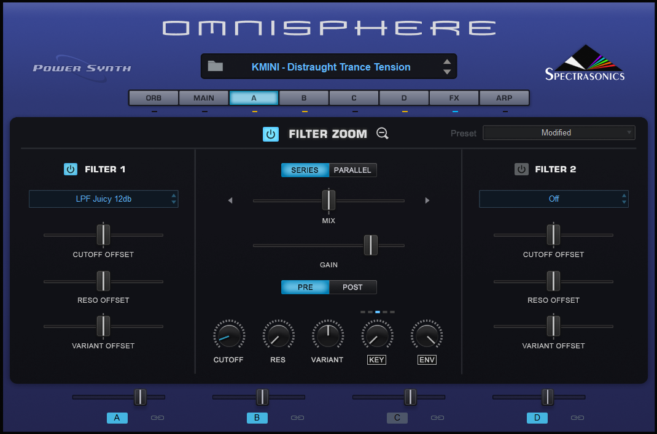
Task: Click the OMNISPHERE title logo
Action: coord(329,28)
